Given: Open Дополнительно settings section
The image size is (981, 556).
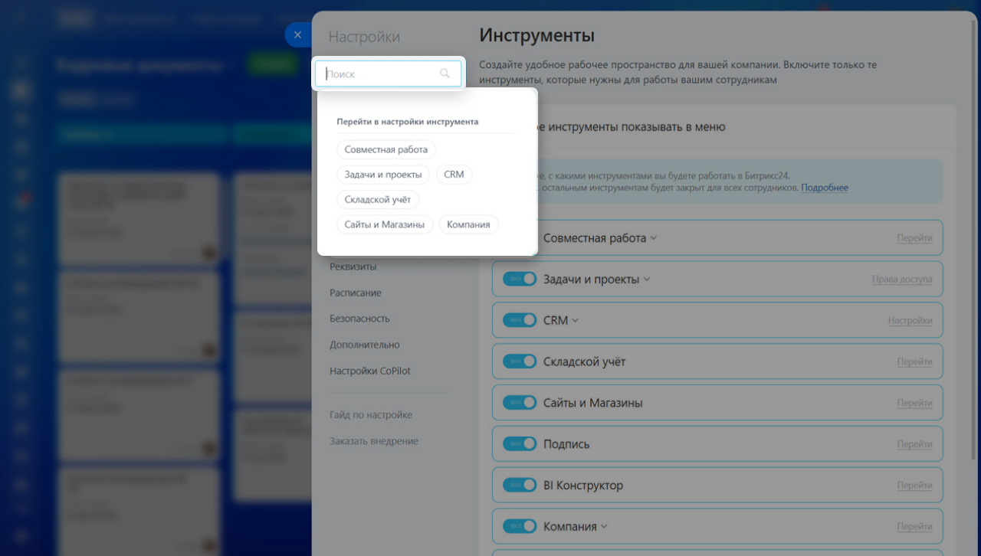Looking at the screenshot, I should [365, 345].
